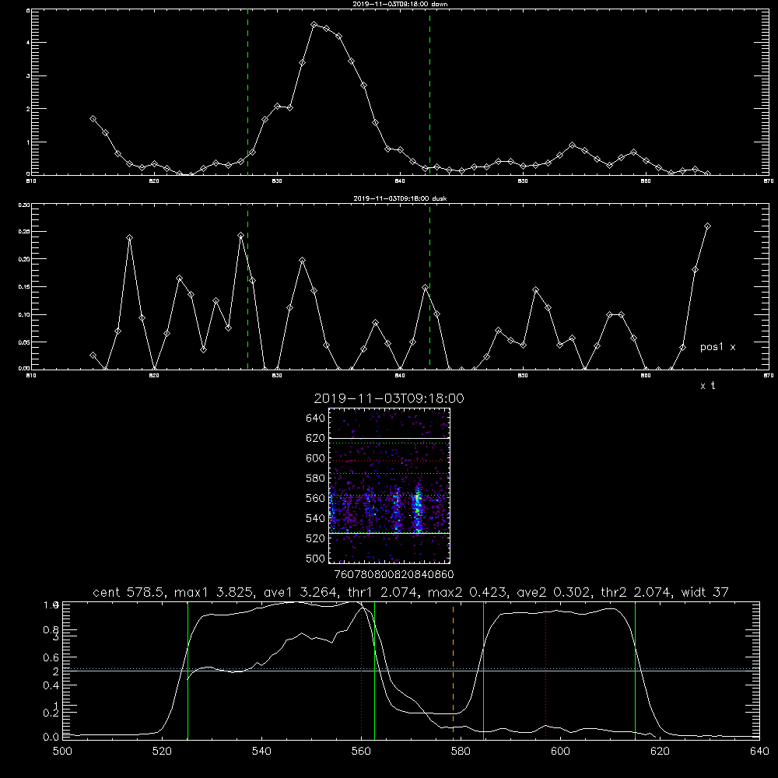Click bottom plot x-axis label 580
Viewport: 778px width, 778px height.
461,752
